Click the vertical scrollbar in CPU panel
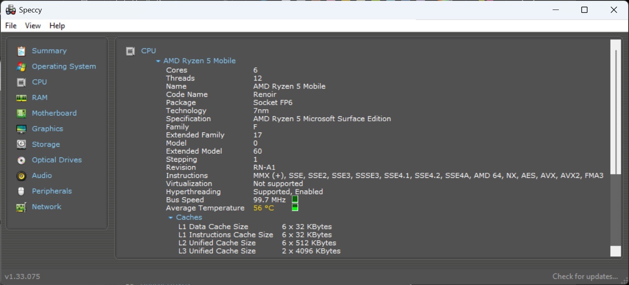This screenshot has height=285, width=629. [x=615, y=112]
